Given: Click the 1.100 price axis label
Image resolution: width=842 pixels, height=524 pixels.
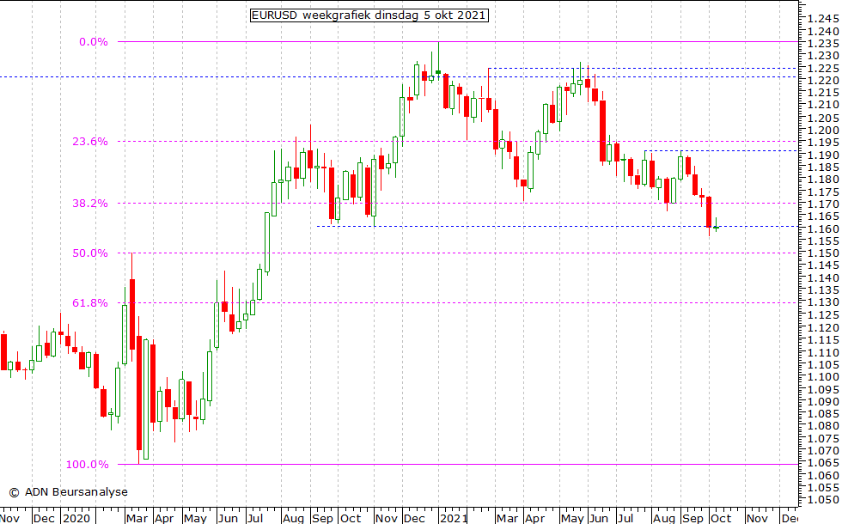Looking at the screenshot, I should coord(823,377).
